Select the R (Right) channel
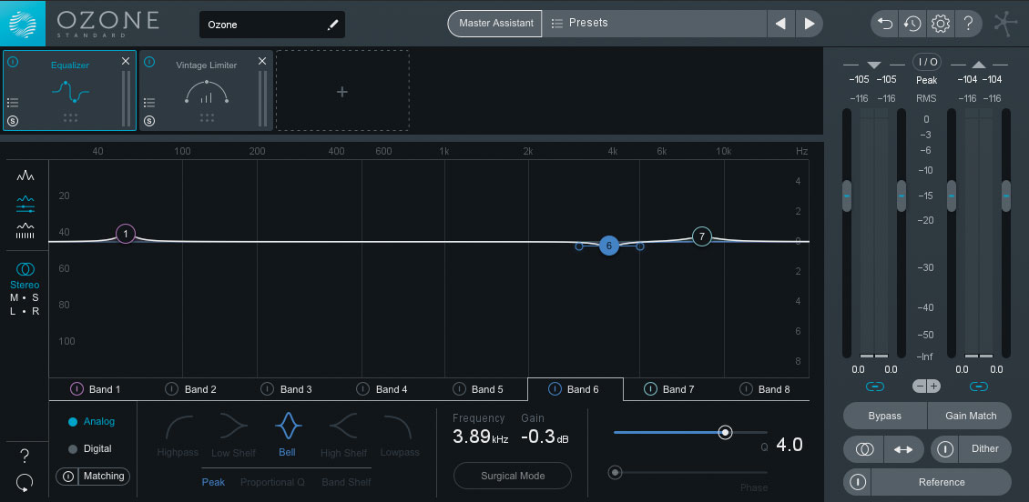This screenshot has height=502, width=1029. point(36,311)
